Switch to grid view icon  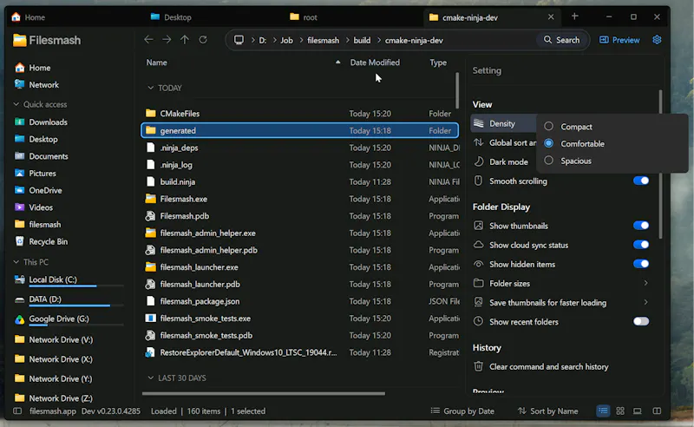pyautogui.click(x=620, y=411)
